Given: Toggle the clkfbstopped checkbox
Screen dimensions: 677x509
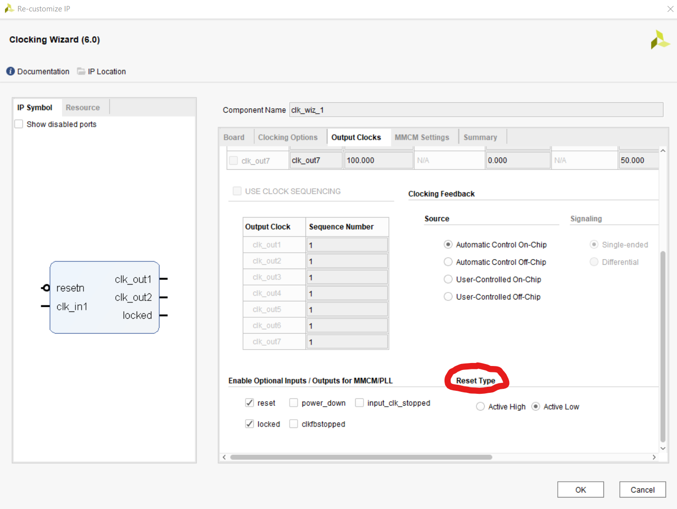Looking at the screenshot, I should (294, 424).
